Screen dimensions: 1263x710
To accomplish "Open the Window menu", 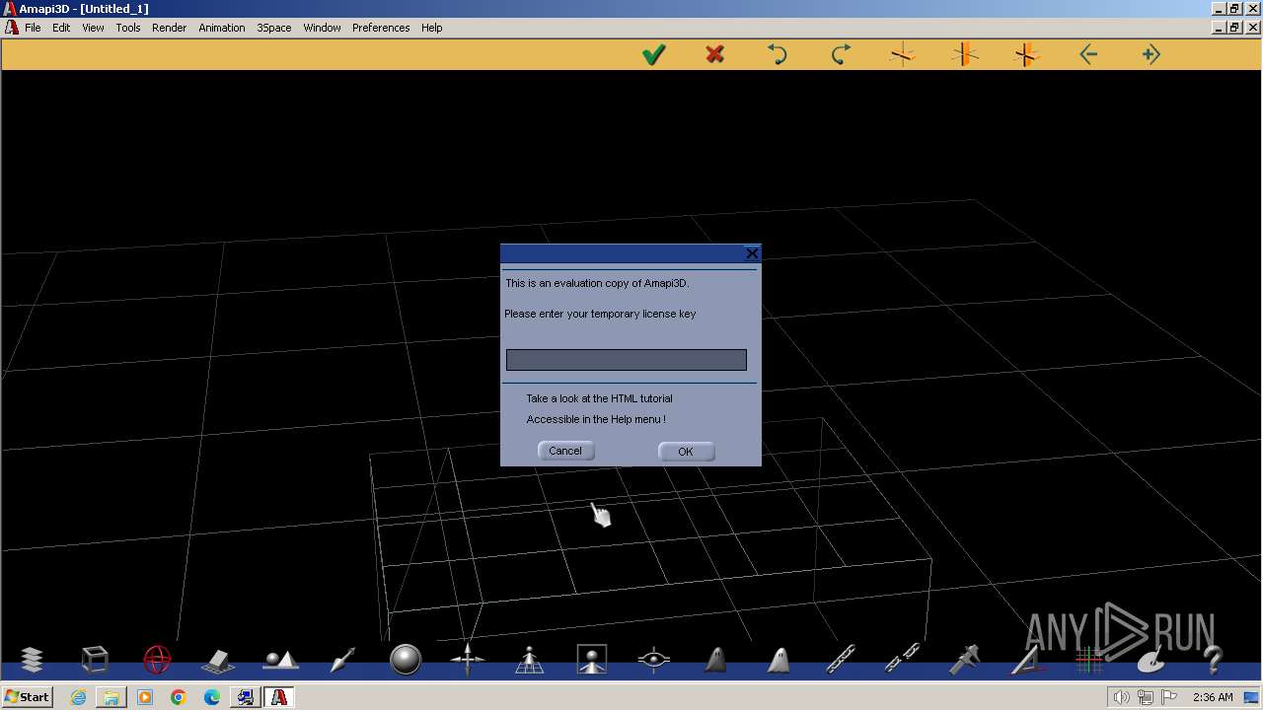I will [322, 28].
